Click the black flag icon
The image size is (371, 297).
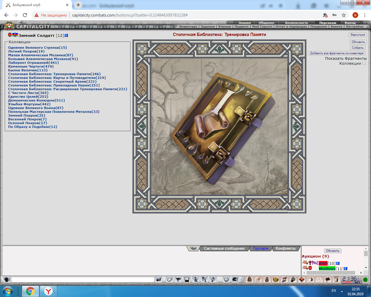(x=328, y=279)
